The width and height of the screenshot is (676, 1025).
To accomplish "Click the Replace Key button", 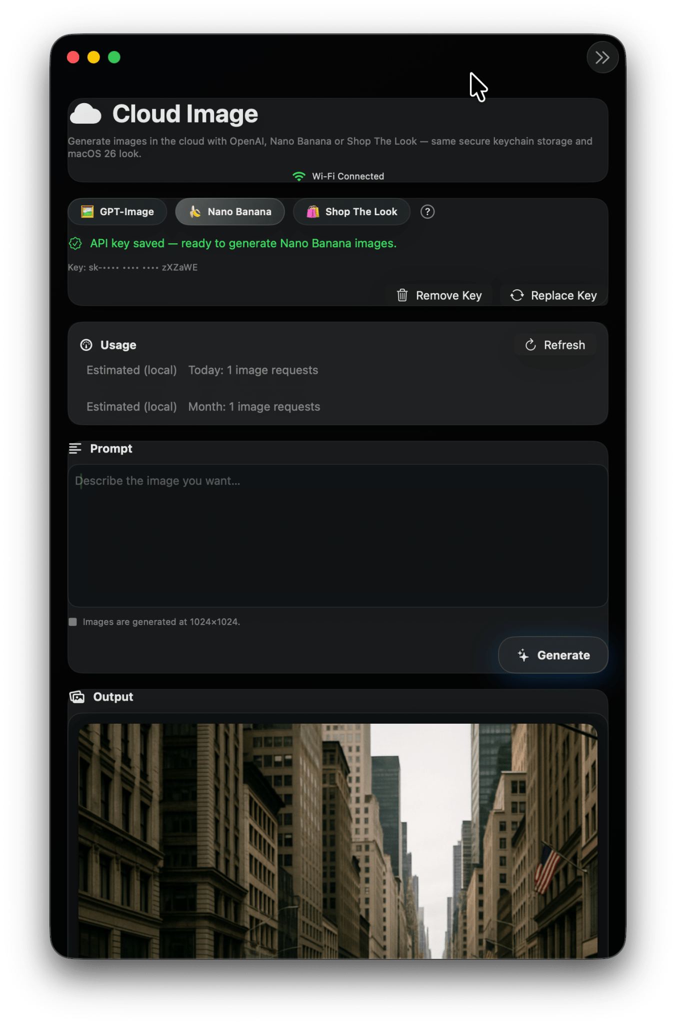I will [x=553, y=295].
